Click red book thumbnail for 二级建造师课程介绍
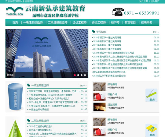 99,132
